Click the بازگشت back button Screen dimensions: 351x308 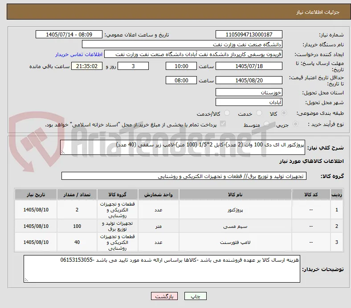(164, 296)
